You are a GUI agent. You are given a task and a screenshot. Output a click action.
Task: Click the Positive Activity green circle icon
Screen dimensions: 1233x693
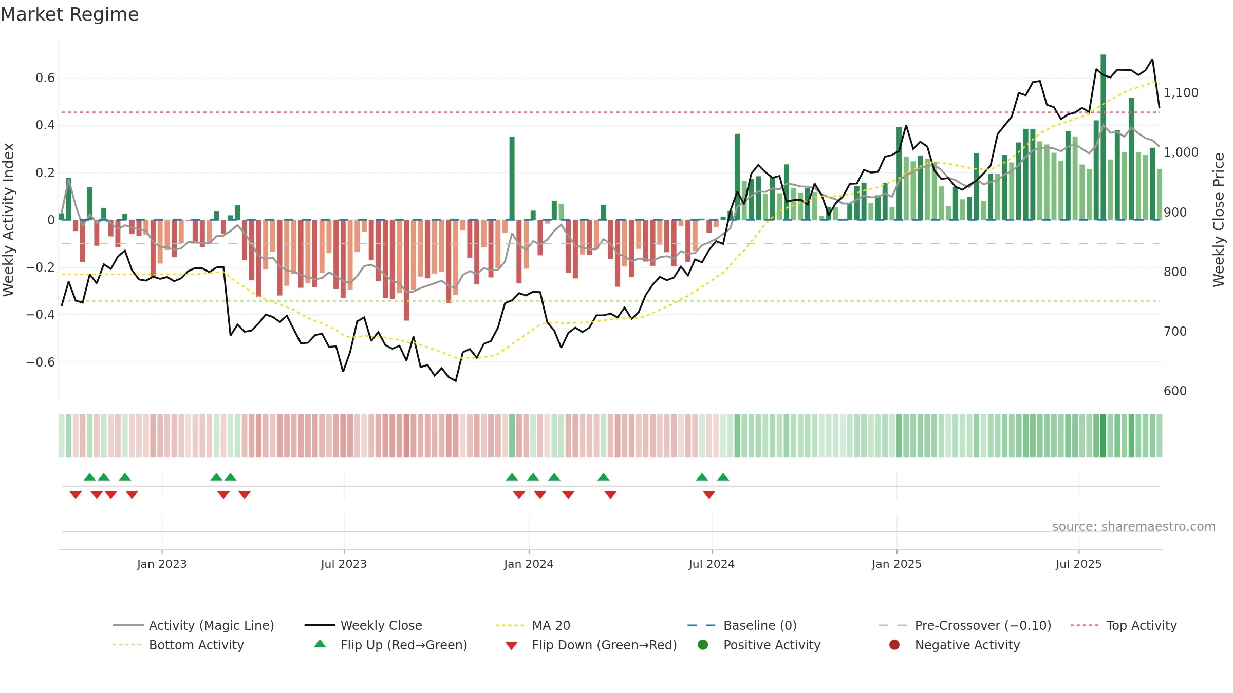[703, 644]
